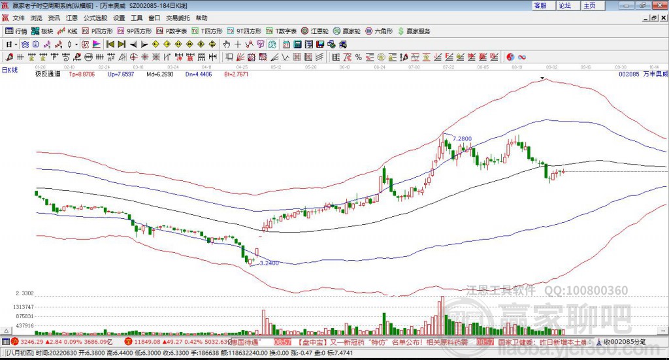Screen dimensions: 669x360
Task: Click the 3.2400 low price label
Action: tap(269, 263)
